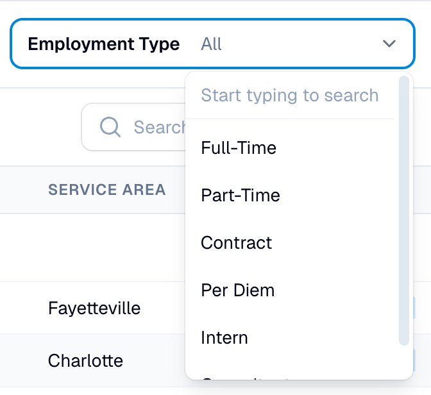
Task: Click the blue badge edge on Charlotte row
Action: [x=414, y=360]
